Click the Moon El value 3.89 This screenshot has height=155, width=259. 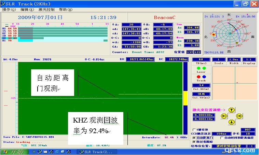(192, 45)
